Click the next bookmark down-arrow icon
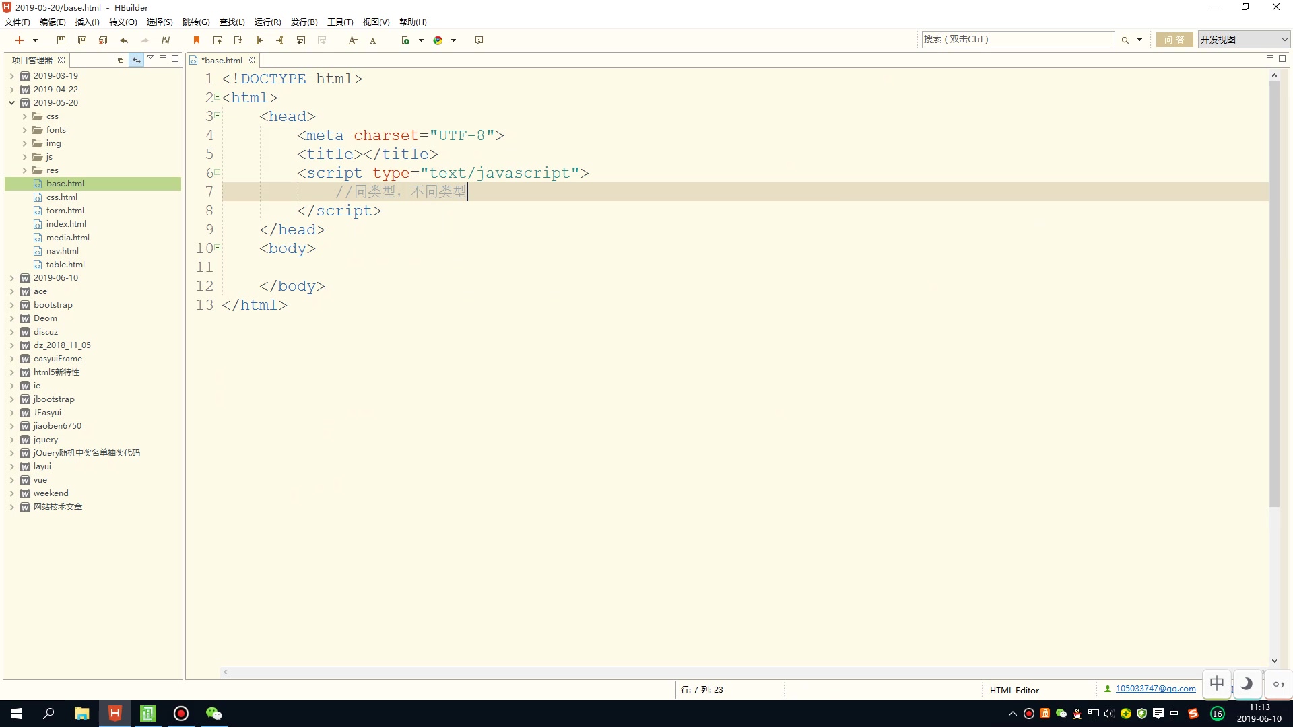1293x727 pixels. [x=238, y=40]
